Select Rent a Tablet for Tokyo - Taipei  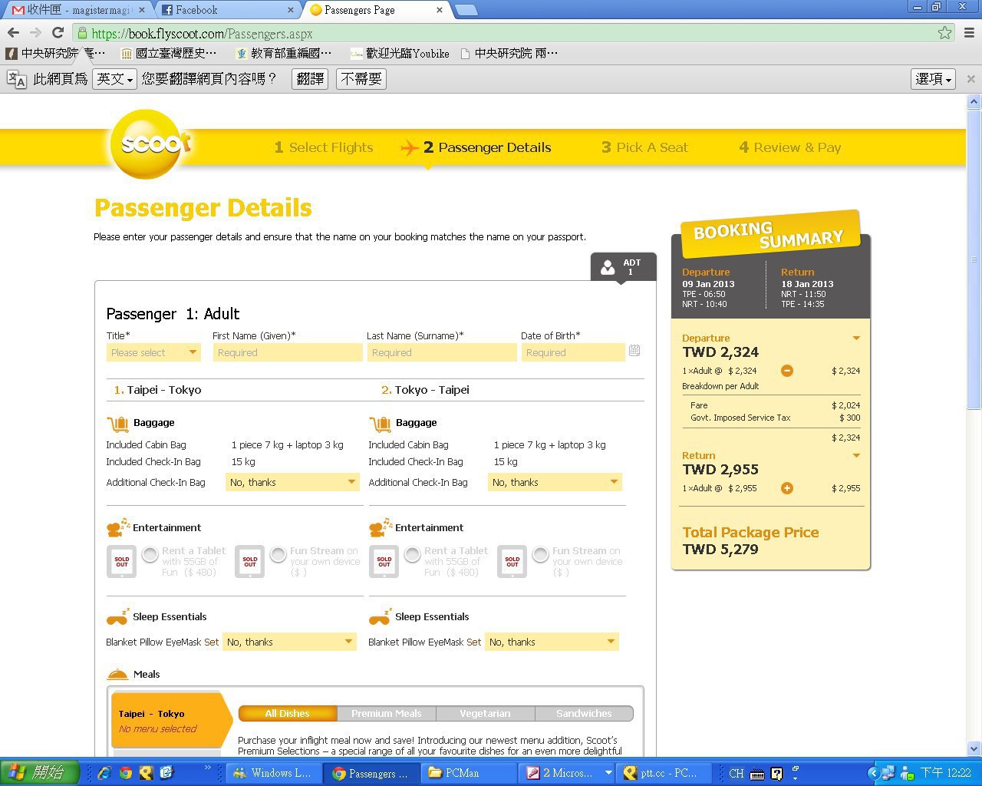(413, 554)
